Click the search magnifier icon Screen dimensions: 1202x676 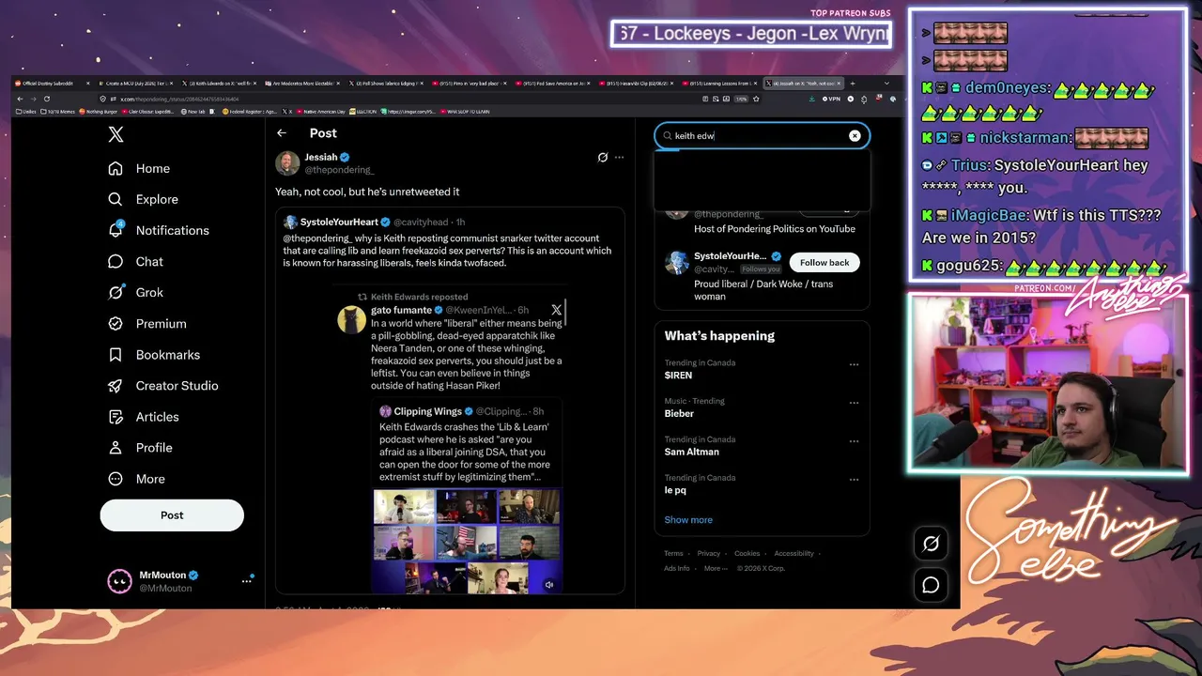668,136
